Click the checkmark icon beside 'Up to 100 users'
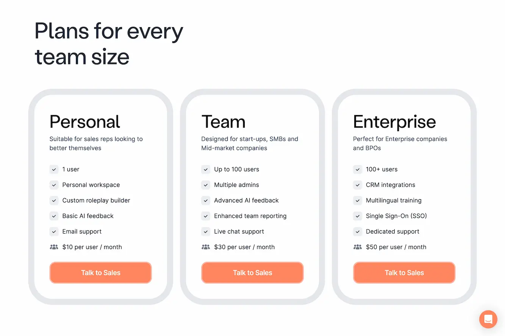Screen dimensions: 505x336 (206, 170)
